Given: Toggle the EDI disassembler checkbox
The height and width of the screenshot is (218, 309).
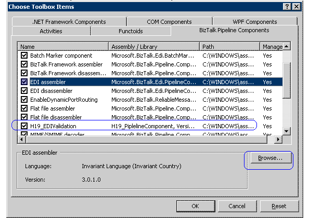Looking at the screenshot, I should [x=24, y=91].
